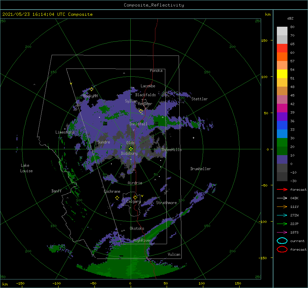Screen dimensions: 308x288
Task: Click the Sylvan label
Action: [131, 101]
